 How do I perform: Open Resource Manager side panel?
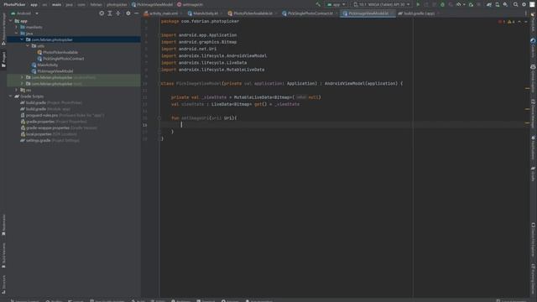point(3,29)
